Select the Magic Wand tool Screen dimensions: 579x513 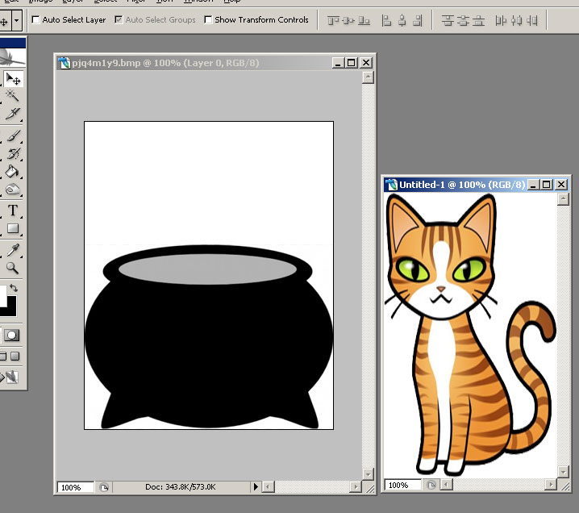coord(13,96)
